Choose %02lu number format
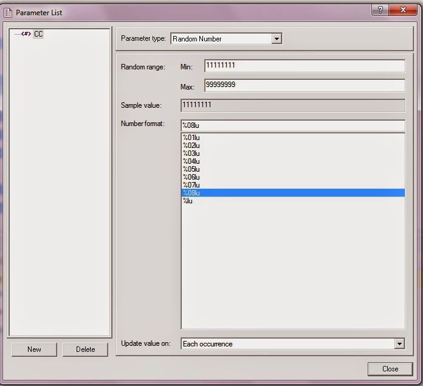Screen dimensions: 423x386 tap(293, 146)
